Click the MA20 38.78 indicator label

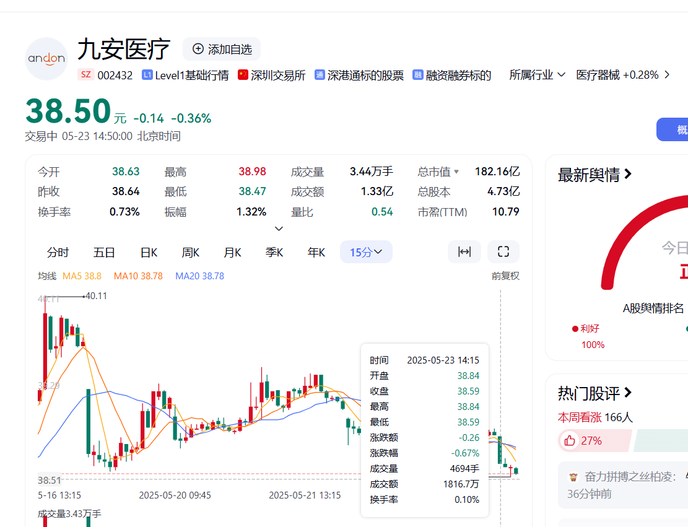tap(199, 276)
